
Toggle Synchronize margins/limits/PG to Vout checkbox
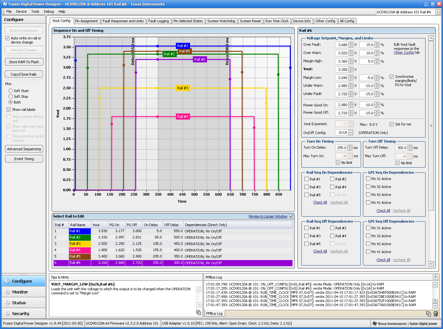[x=392, y=77]
